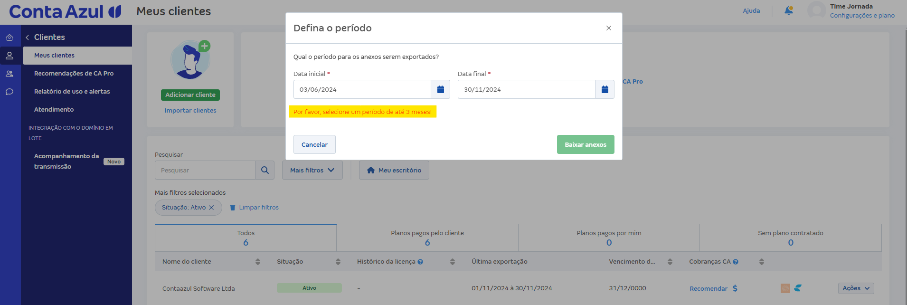Viewport: 907px width, 305px height.
Task: Switch to Planos pagos pelo cliente tab
Action: tap(427, 238)
